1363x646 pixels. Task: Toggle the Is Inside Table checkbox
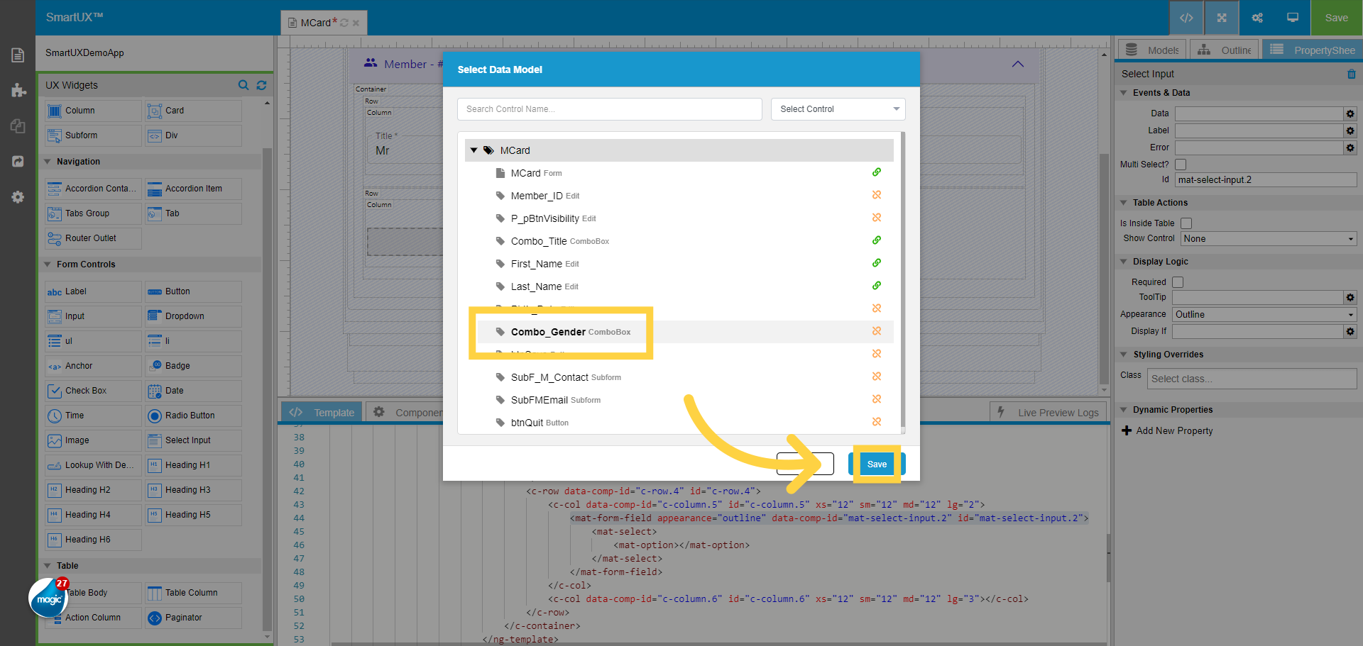point(1186,223)
